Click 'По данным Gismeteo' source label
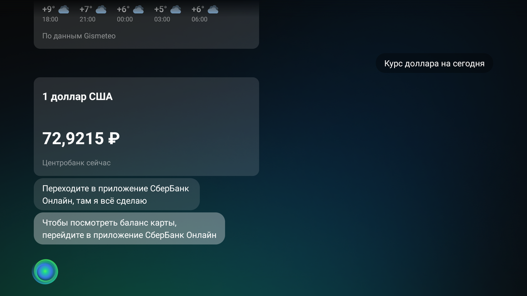Viewport: 527px width, 296px height. point(79,36)
